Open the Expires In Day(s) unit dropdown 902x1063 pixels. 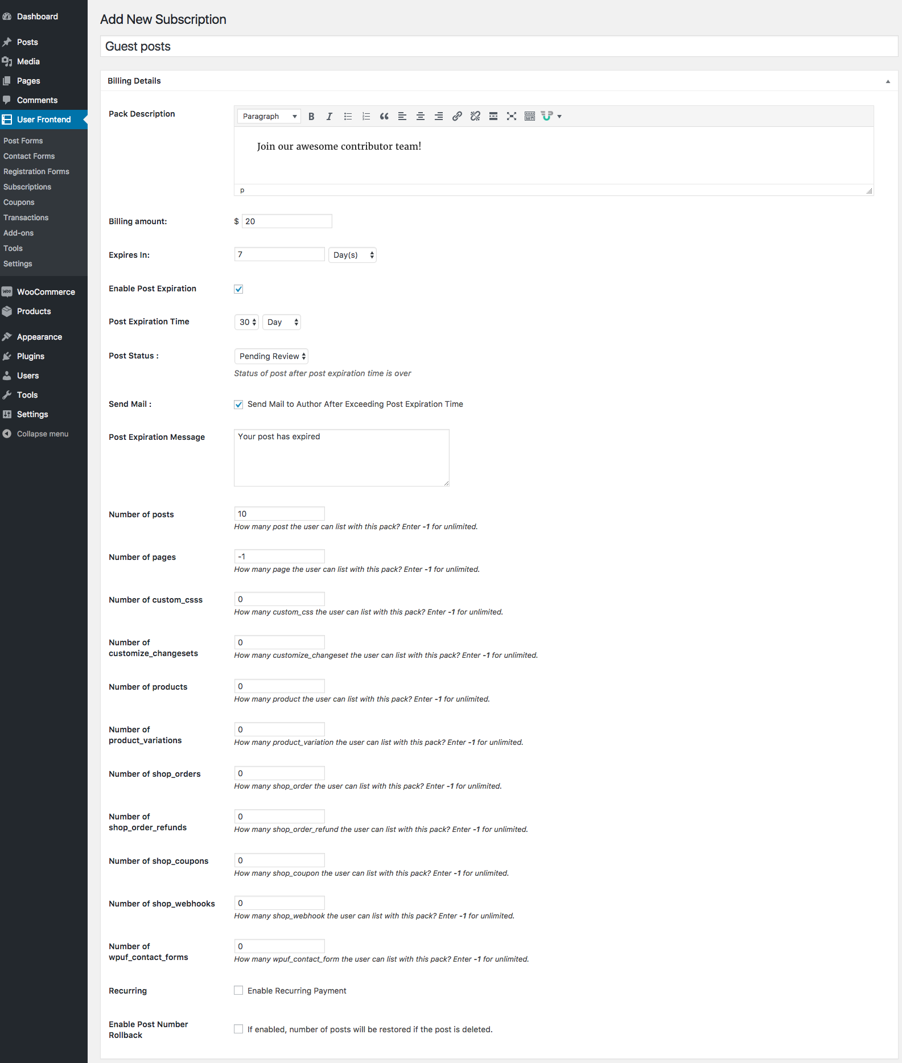352,255
